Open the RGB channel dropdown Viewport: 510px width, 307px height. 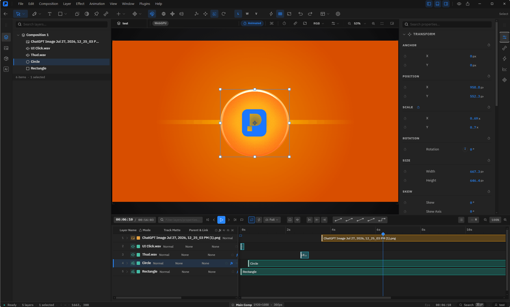319,23
